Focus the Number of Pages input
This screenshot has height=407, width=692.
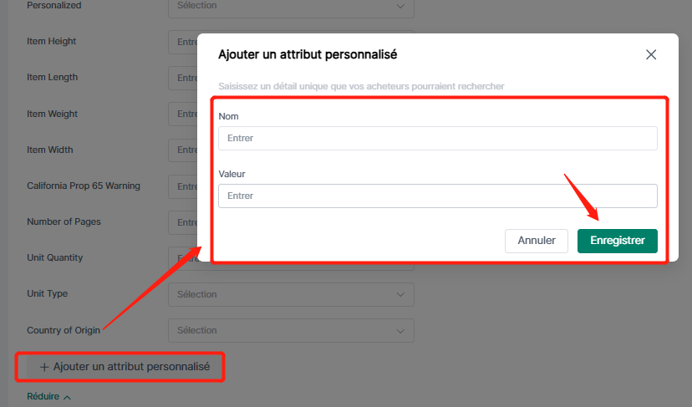(182, 222)
